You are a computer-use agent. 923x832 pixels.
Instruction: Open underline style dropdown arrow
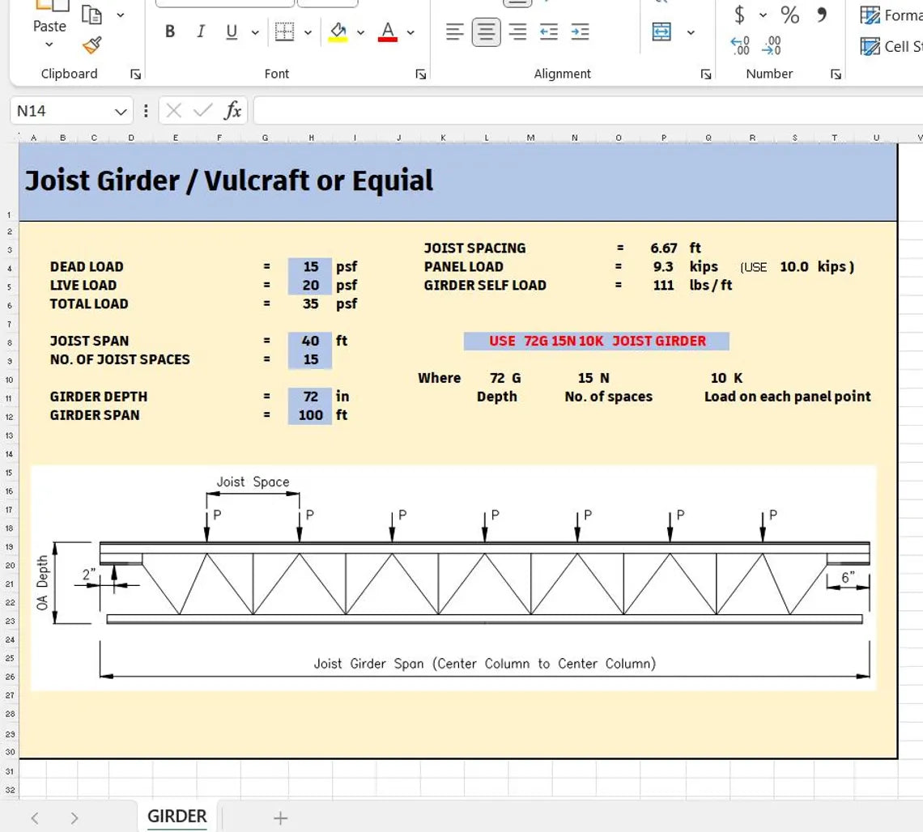pos(255,32)
